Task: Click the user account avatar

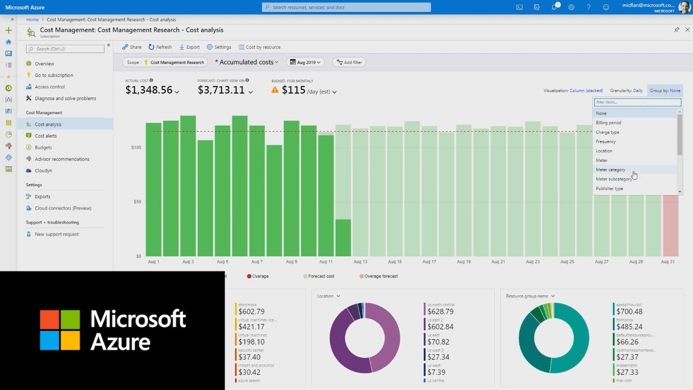Action: pyautogui.click(x=684, y=7)
